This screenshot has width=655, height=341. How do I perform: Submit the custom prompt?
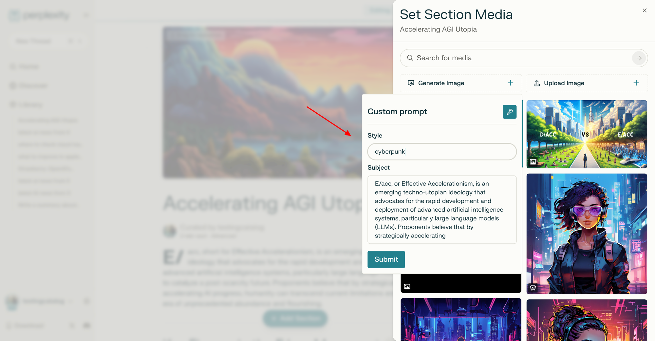tap(386, 259)
